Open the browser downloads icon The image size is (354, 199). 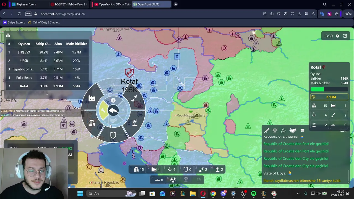(299, 14)
